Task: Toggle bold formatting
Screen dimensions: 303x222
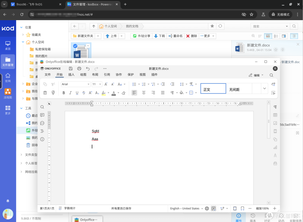Action: 64,93
